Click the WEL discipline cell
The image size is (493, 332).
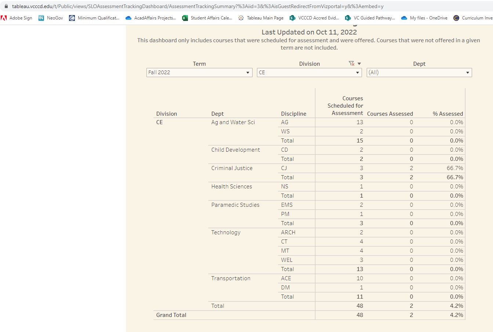(287, 260)
